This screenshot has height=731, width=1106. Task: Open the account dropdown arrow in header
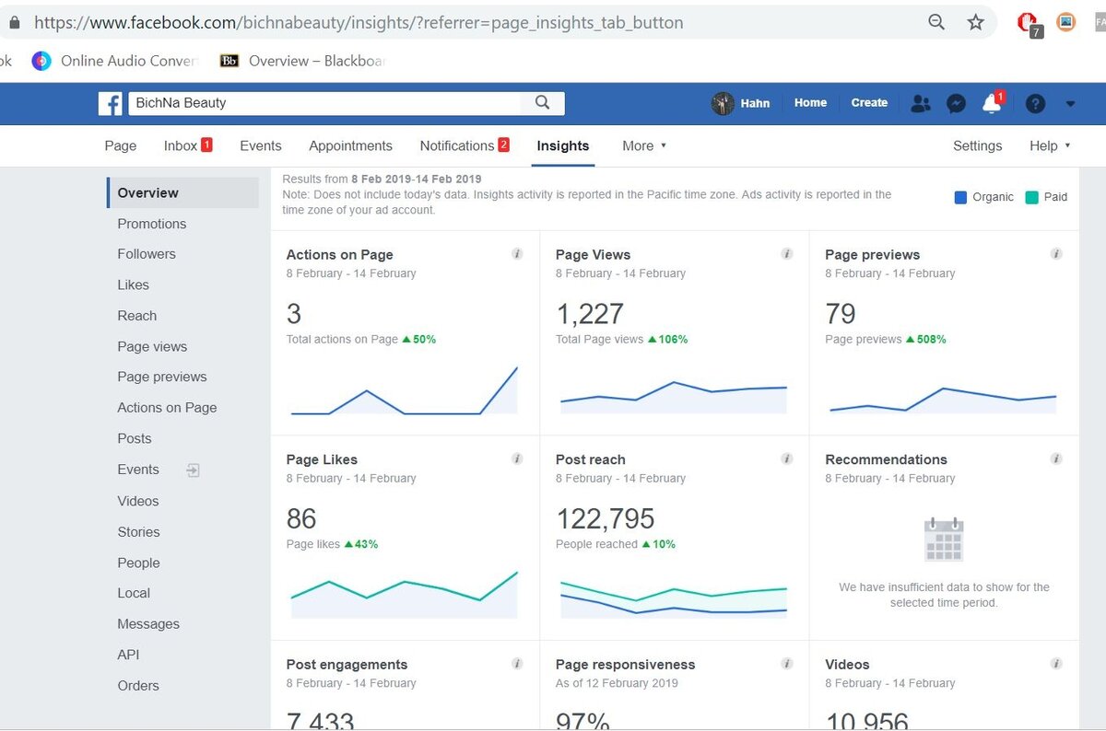(x=1070, y=104)
